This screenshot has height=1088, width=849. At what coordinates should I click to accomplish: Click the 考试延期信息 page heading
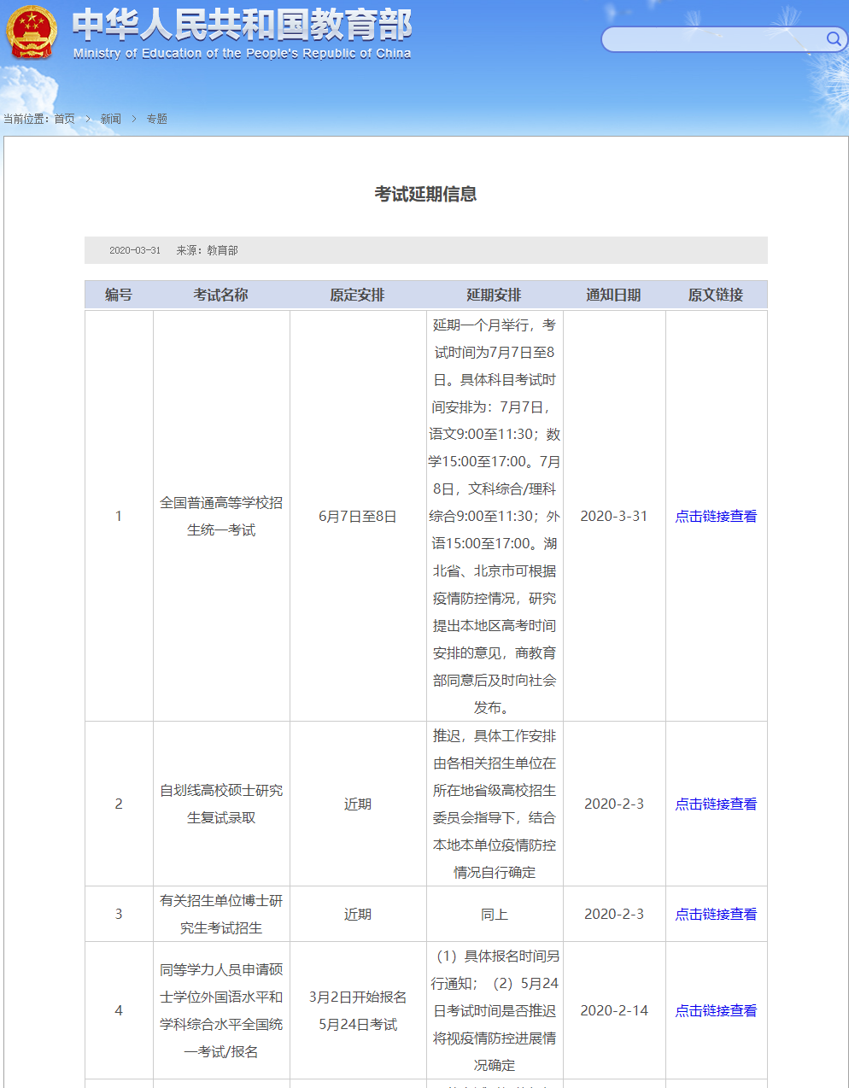point(425,194)
